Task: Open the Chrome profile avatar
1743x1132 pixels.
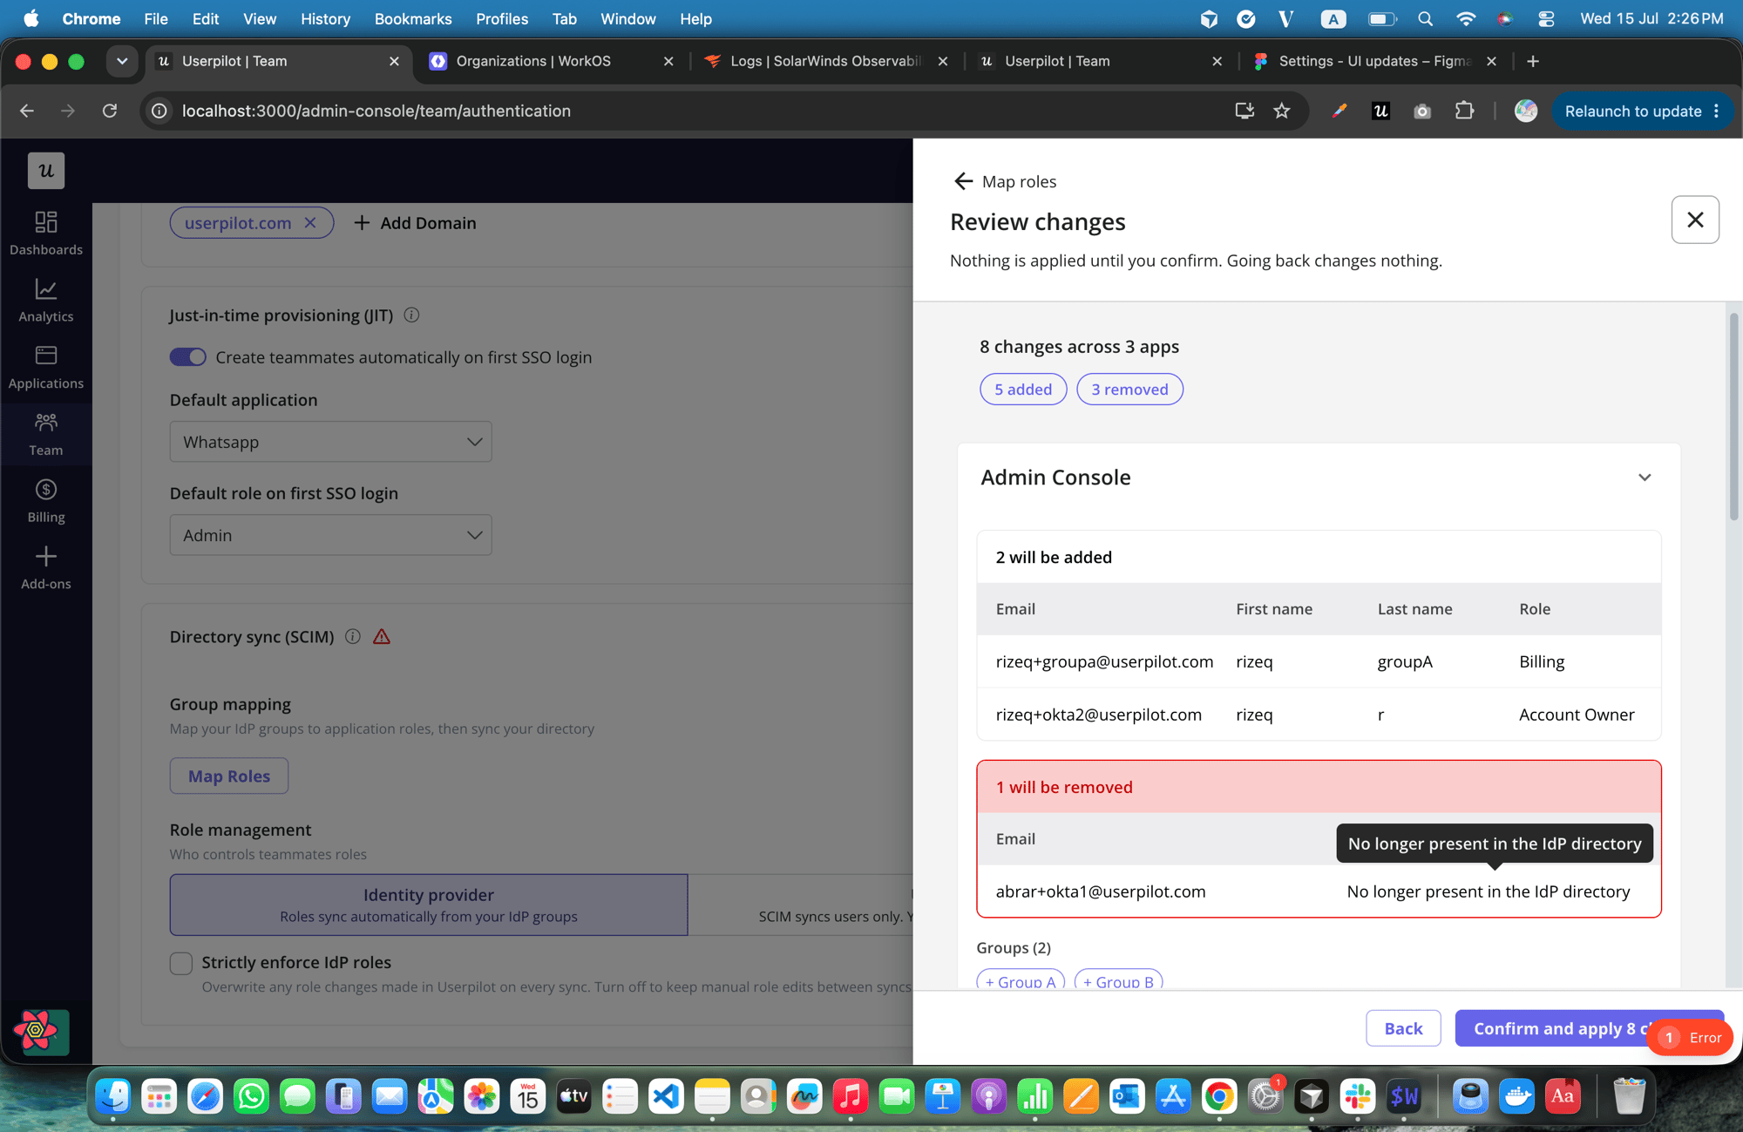Action: (1526, 111)
